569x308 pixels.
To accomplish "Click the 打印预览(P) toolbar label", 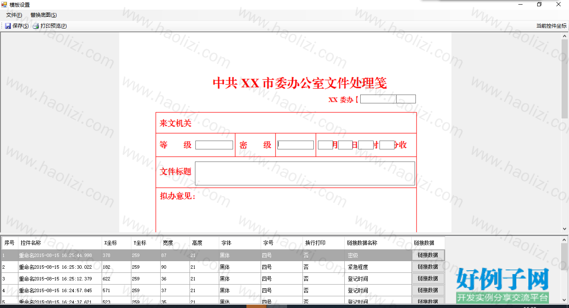I will click(54, 26).
